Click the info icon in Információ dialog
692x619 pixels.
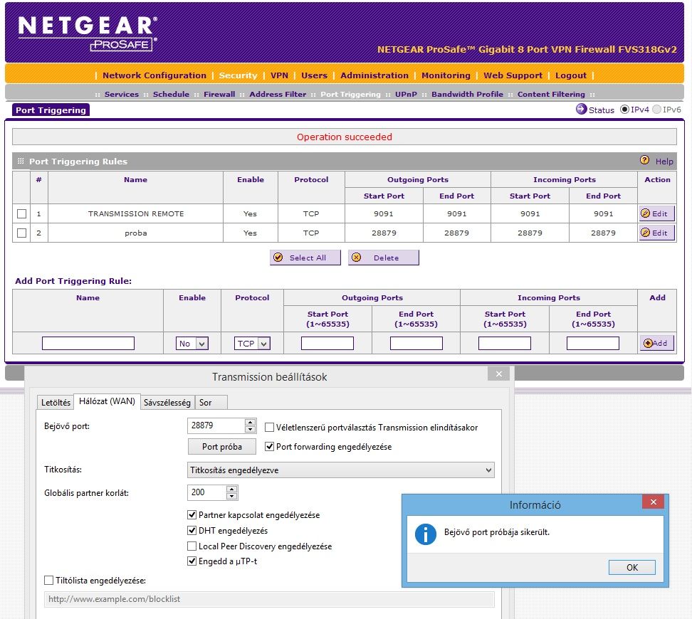click(426, 534)
